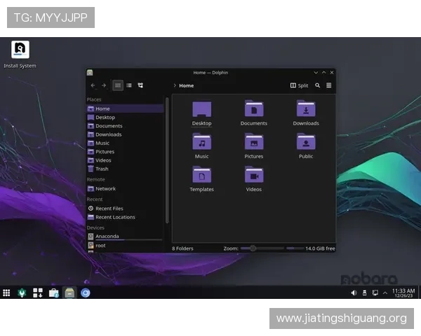Click the volume icon in system tray

pyautogui.click(x=354, y=293)
